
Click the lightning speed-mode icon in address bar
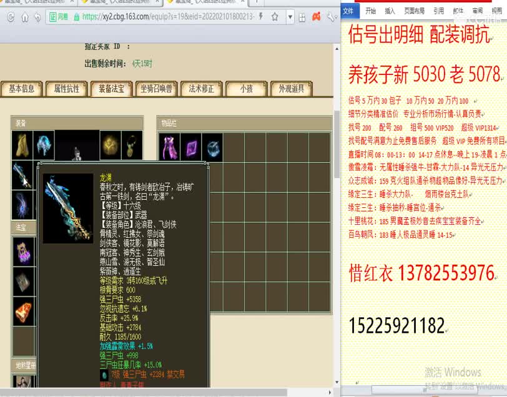pos(260,16)
